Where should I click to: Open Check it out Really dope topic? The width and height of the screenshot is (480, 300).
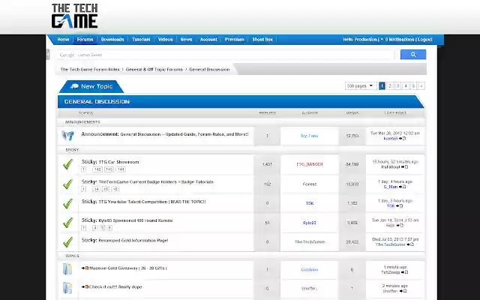[115, 286]
